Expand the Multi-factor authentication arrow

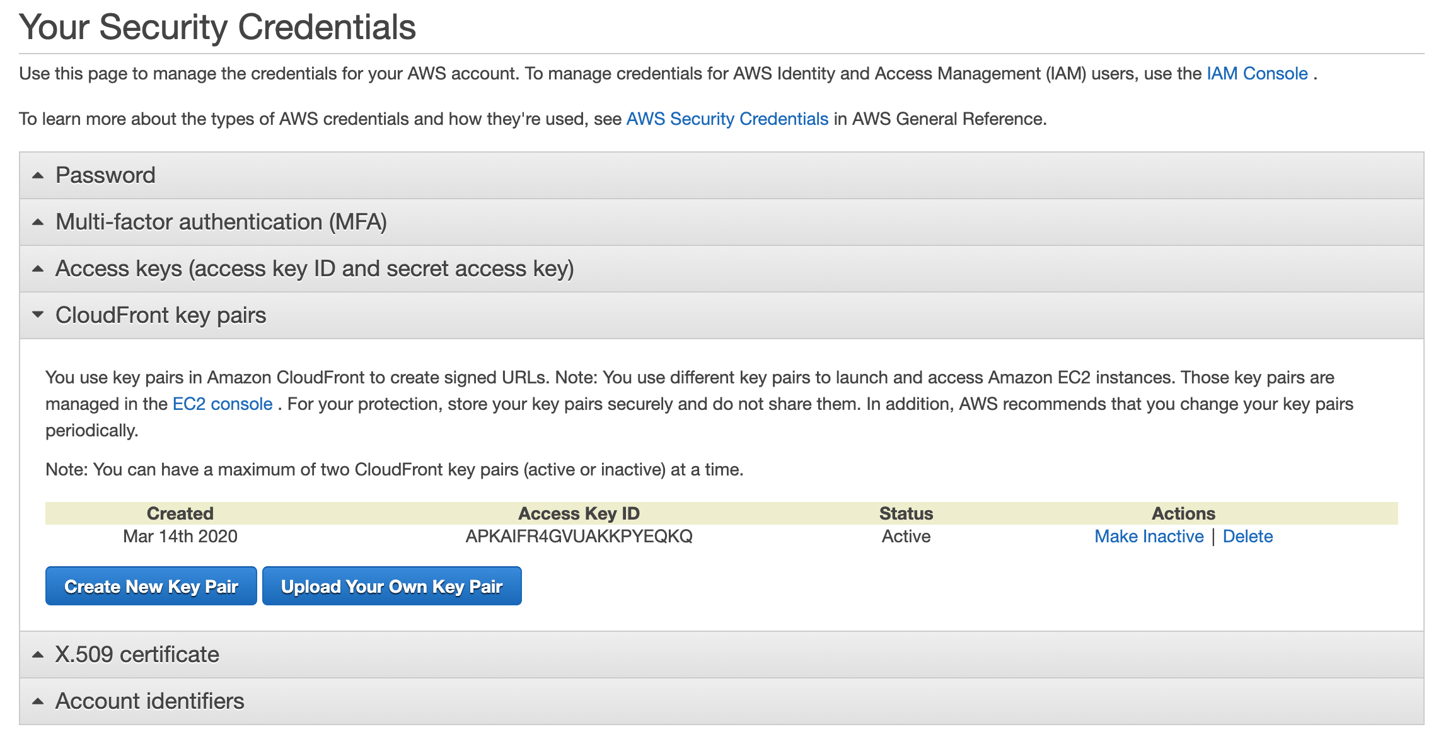point(38,222)
